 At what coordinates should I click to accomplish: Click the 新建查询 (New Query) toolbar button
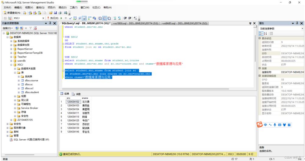click(12, 13)
